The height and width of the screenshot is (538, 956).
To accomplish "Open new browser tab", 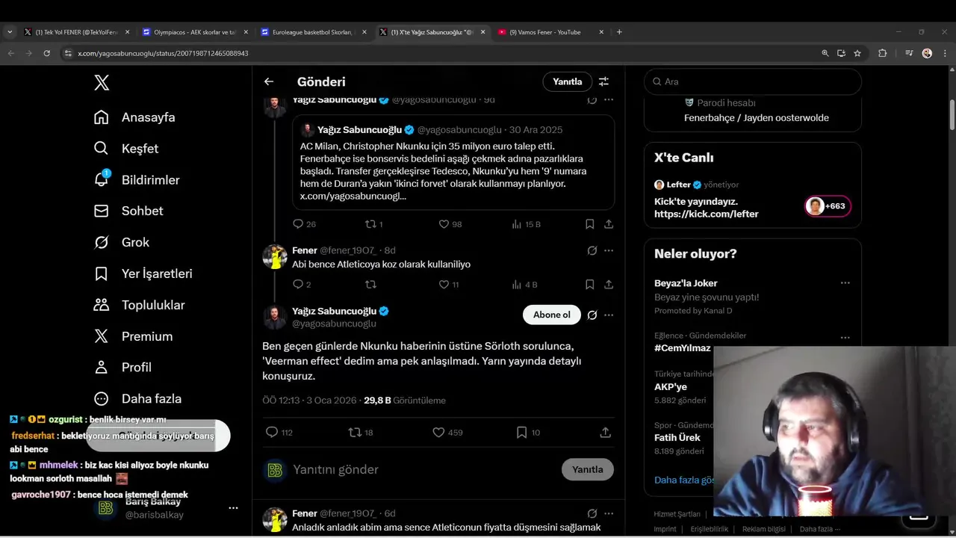I will click(x=619, y=32).
